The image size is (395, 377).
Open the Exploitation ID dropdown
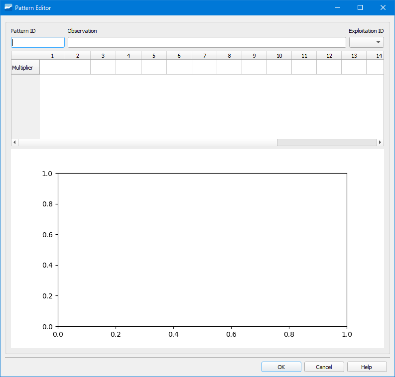(367, 42)
